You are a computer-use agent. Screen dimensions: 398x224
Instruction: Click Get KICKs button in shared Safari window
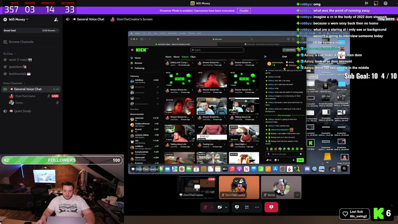pyautogui.click(x=289, y=50)
